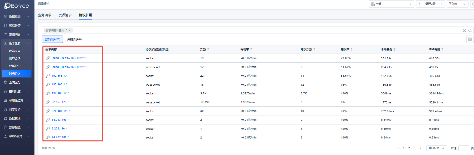Image resolution: width=474 pixels, height=155 pixels.
Task: Open the column settings icon above table
Action: click(470, 39)
